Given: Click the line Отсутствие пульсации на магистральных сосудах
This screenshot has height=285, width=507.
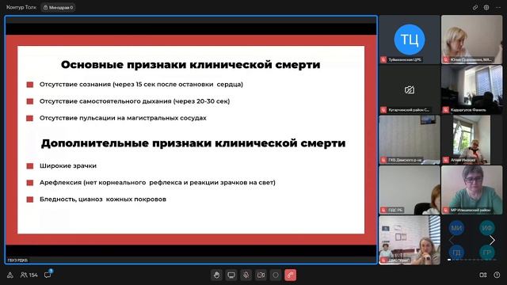Looking at the screenshot, I should [x=123, y=118].
